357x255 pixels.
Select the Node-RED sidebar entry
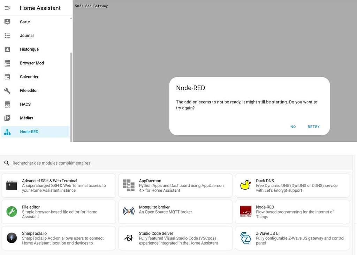point(29,132)
